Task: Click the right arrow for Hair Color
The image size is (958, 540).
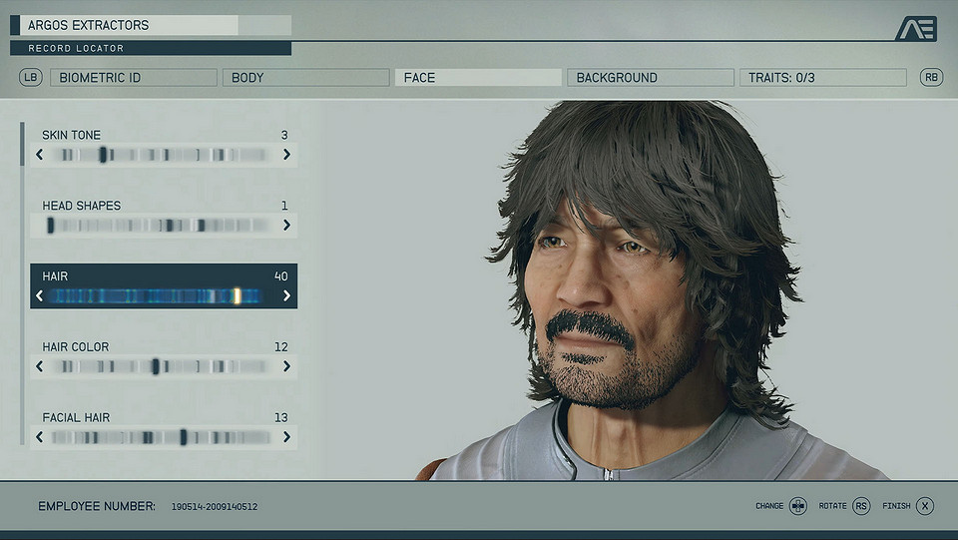Action: (x=287, y=366)
